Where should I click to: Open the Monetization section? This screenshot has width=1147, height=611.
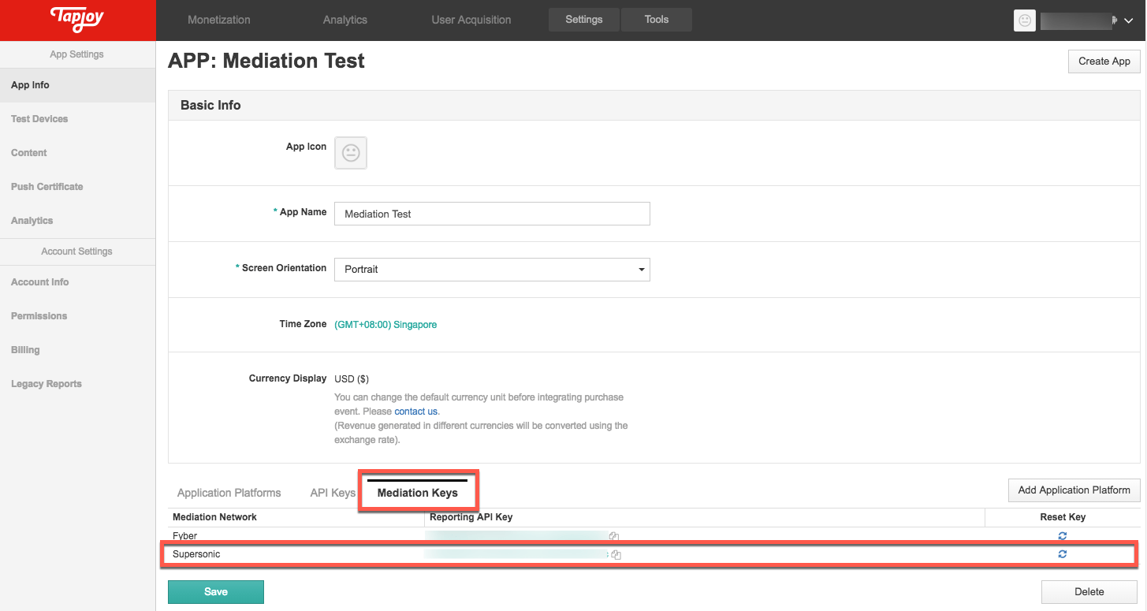[219, 20]
